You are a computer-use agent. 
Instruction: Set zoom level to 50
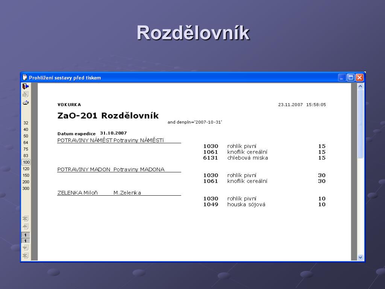click(x=26, y=136)
